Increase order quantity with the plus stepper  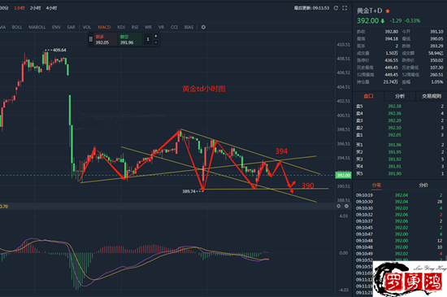[x=156, y=36]
